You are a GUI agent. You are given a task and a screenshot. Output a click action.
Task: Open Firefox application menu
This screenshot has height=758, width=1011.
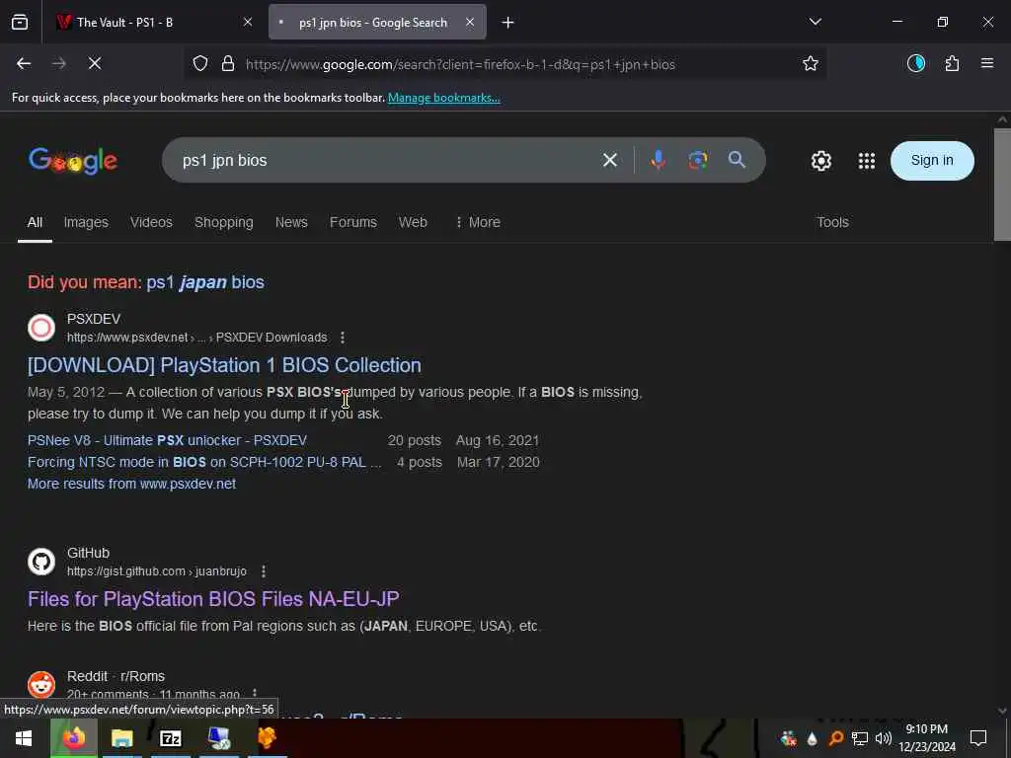987,64
